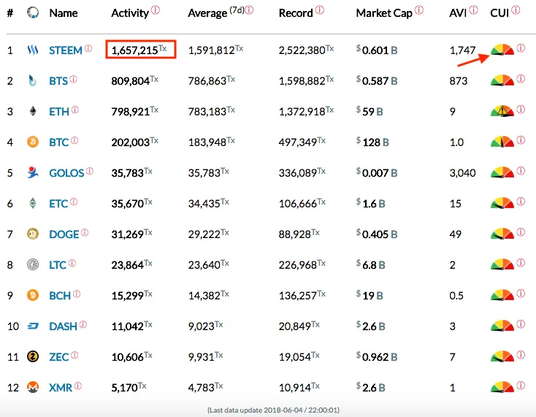Click the XMR logo icon
This screenshot has width=536, height=417.
click(x=33, y=387)
